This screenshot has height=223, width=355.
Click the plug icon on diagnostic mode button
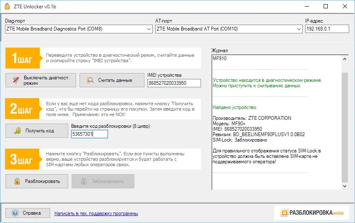click(16, 80)
